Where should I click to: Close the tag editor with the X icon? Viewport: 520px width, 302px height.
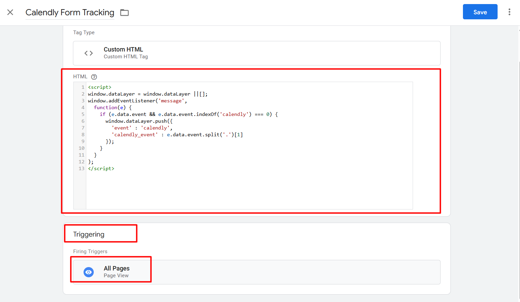(10, 13)
